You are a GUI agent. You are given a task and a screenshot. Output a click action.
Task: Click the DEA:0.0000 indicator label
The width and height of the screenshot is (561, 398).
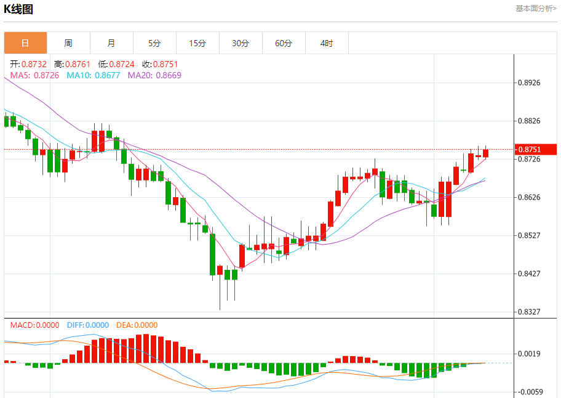tap(137, 325)
